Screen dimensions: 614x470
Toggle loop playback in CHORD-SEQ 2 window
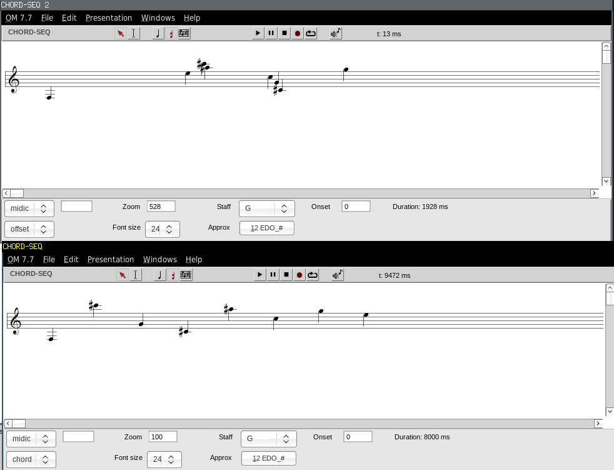pos(311,33)
